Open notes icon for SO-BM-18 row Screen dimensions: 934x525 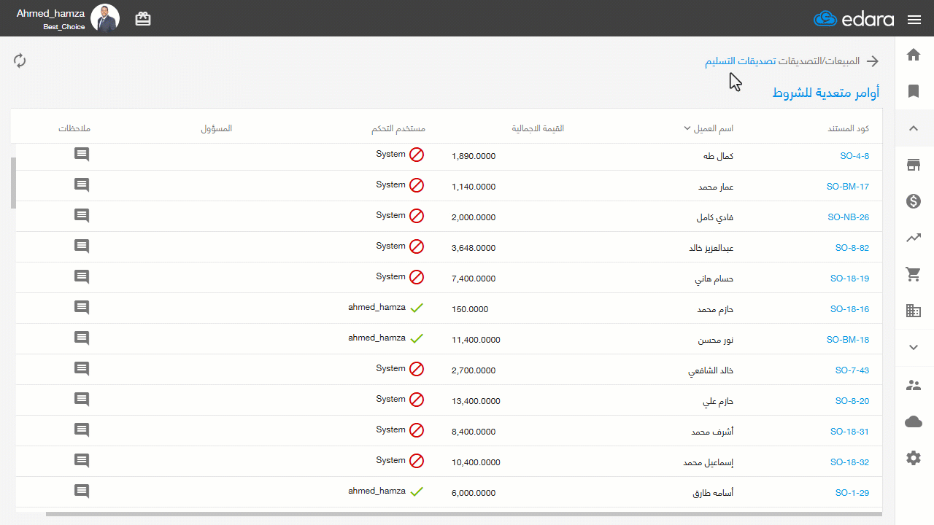[x=82, y=338]
